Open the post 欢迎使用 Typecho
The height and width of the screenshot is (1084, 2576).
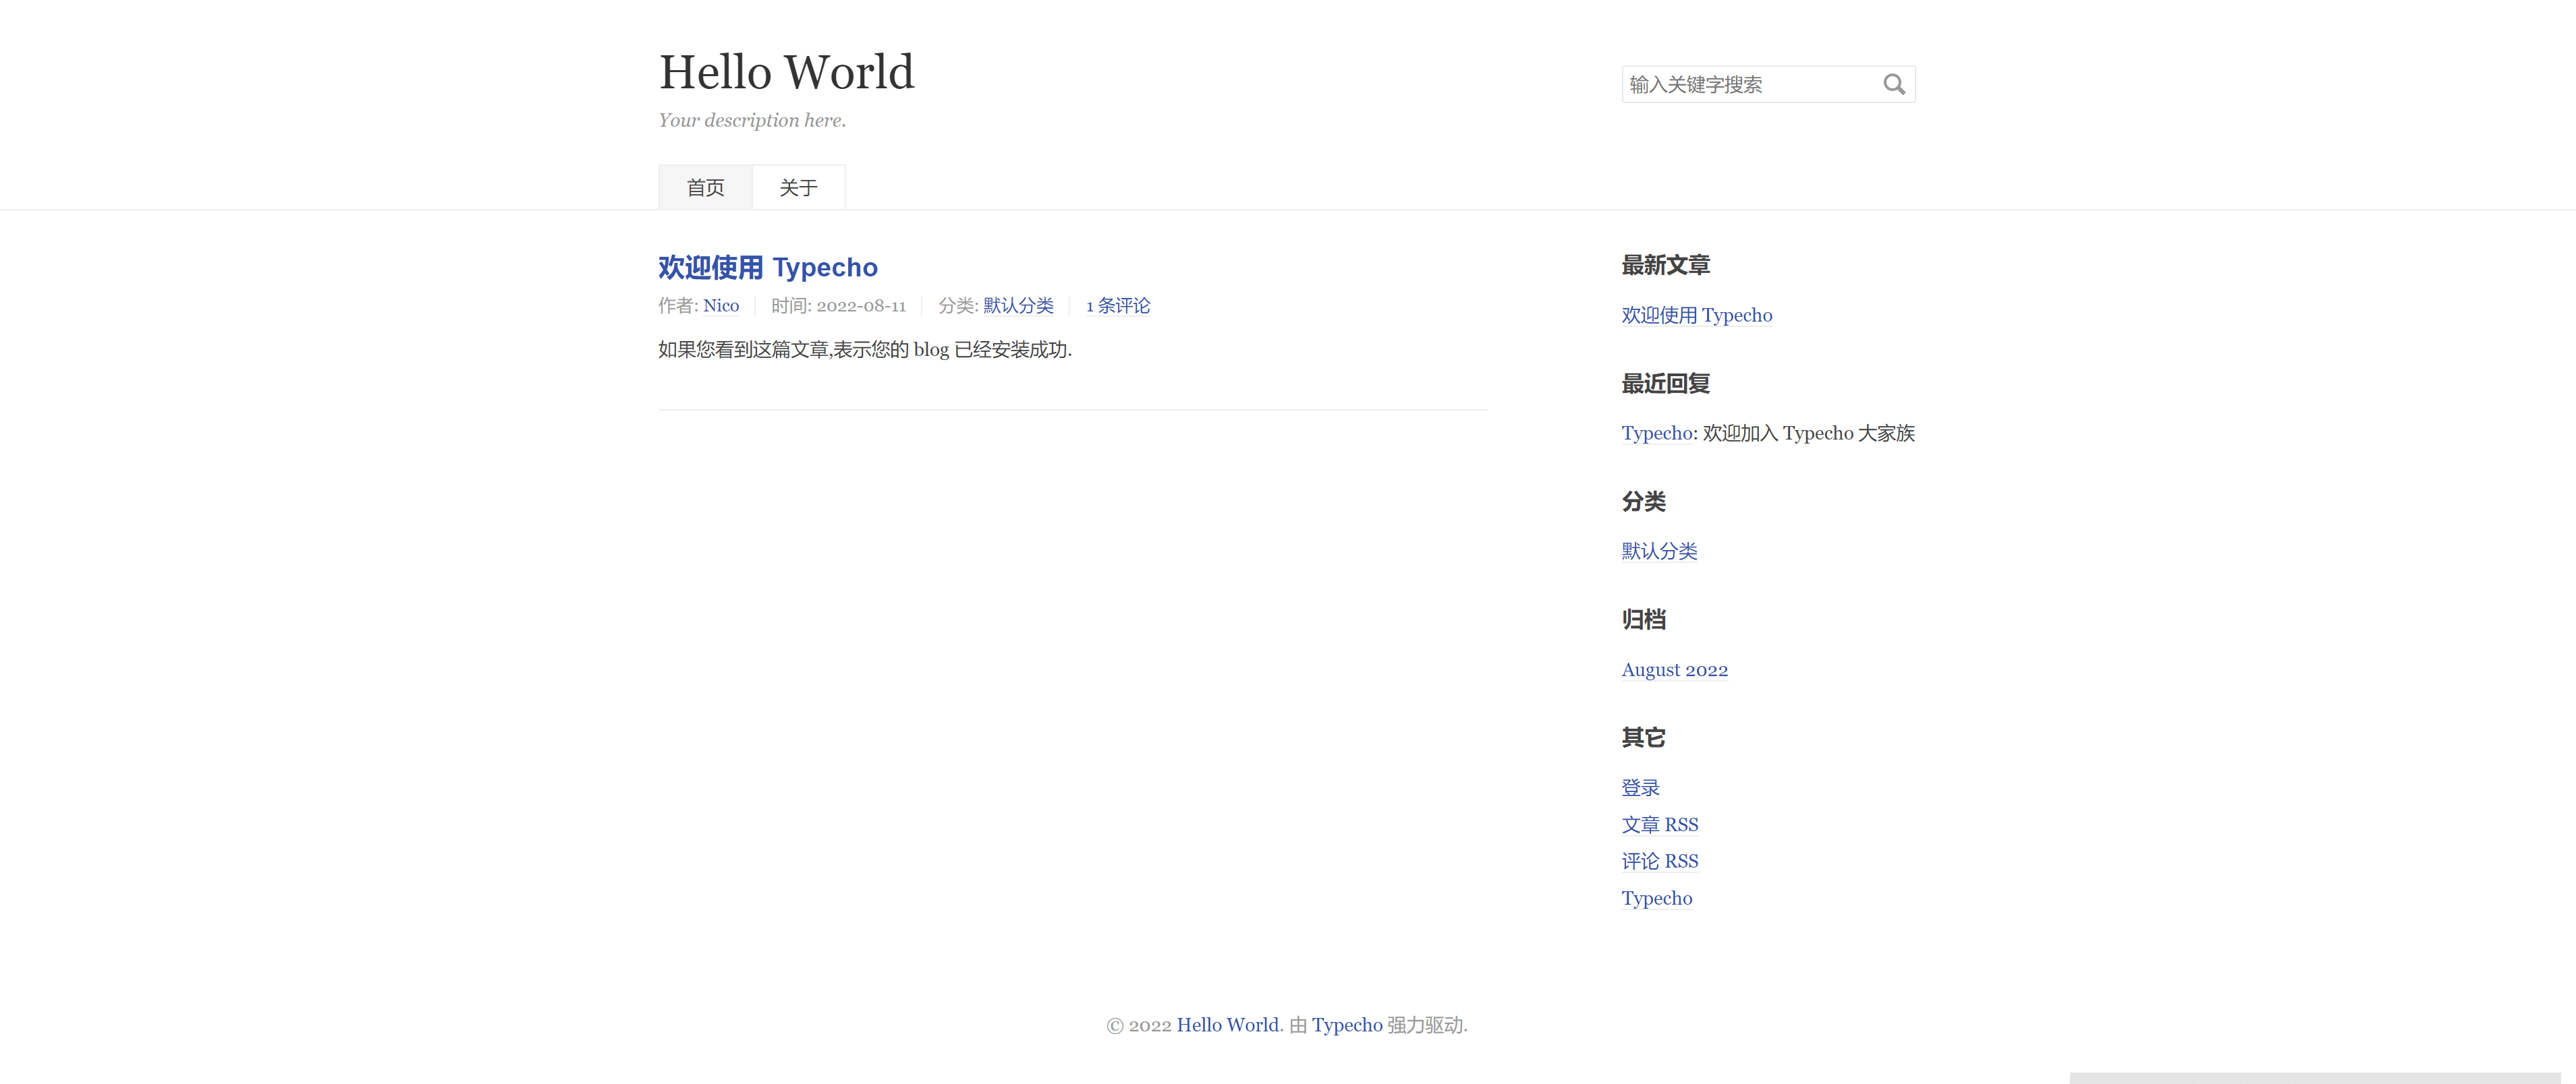(768, 268)
